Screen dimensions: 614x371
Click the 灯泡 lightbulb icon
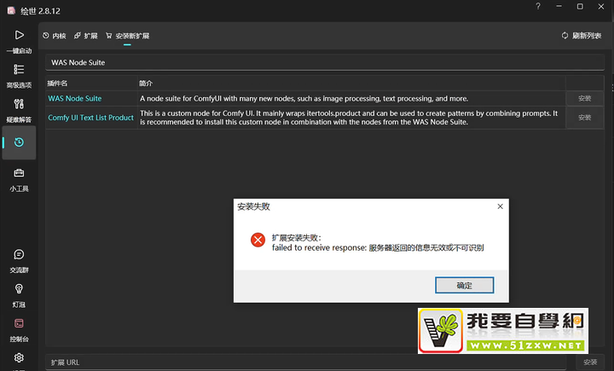(x=19, y=289)
